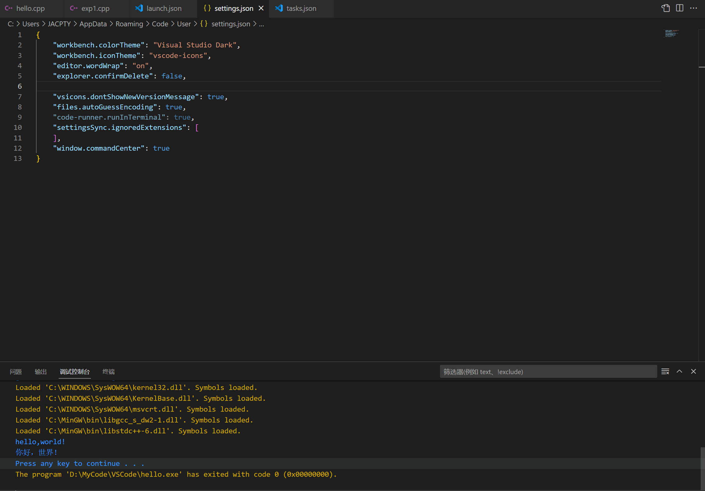Click the debug console filter input

(x=548, y=372)
